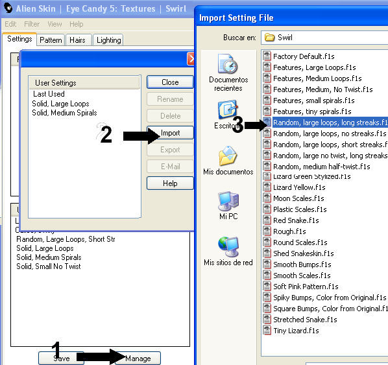
Task: Select 'Square Bumps, Color from Original' file
Action: (330, 309)
